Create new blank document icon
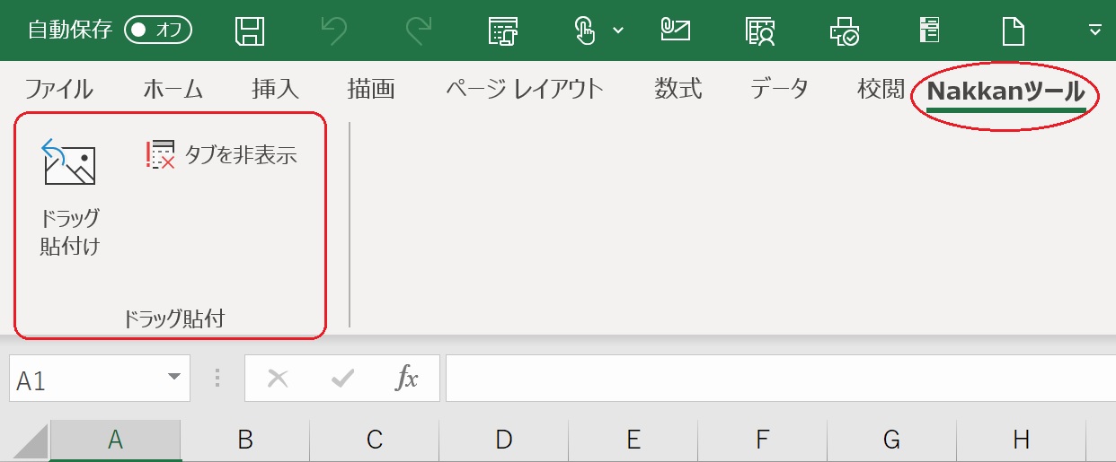The image size is (1116, 462). coord(1014,31)
